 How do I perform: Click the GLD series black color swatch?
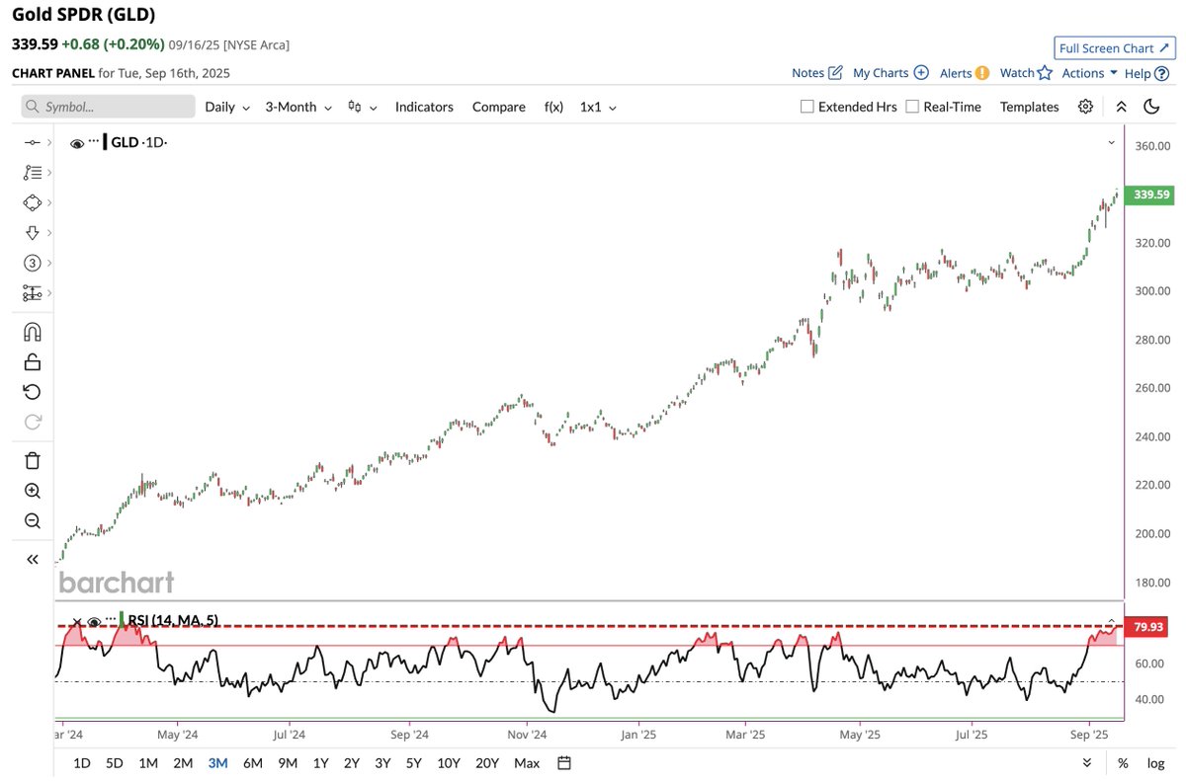click(105, 142)
